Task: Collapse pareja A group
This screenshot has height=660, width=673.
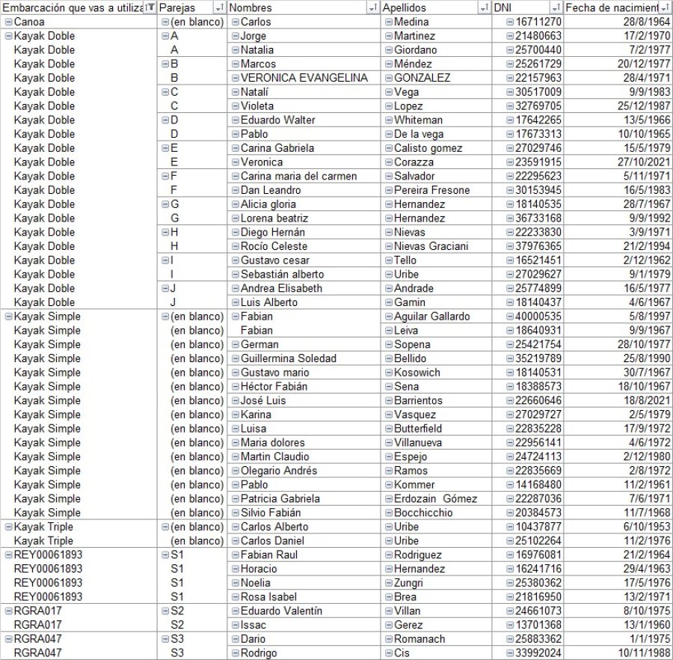Action: point(165,36)
